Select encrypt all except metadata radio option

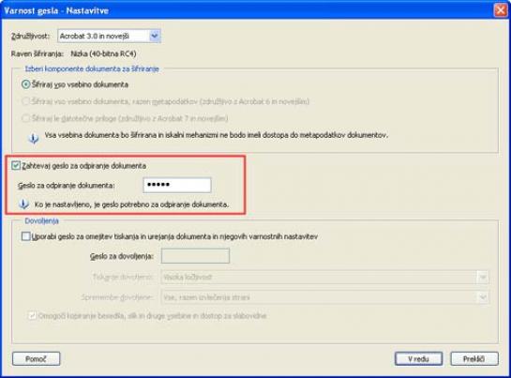(x=25, y=101)
